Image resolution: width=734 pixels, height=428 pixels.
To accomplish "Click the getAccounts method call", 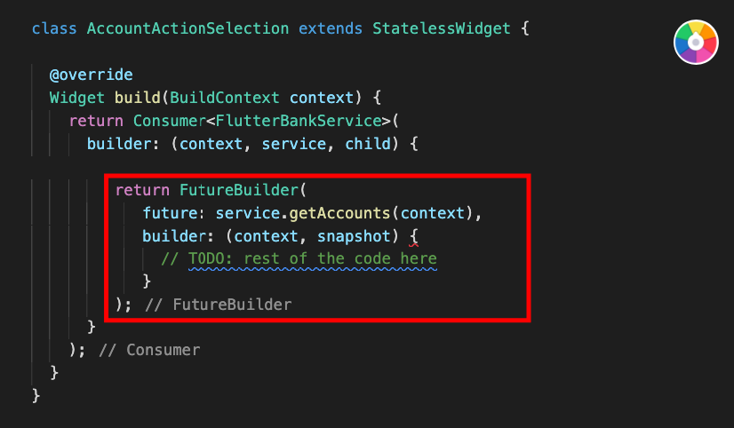I will [339, 213].
